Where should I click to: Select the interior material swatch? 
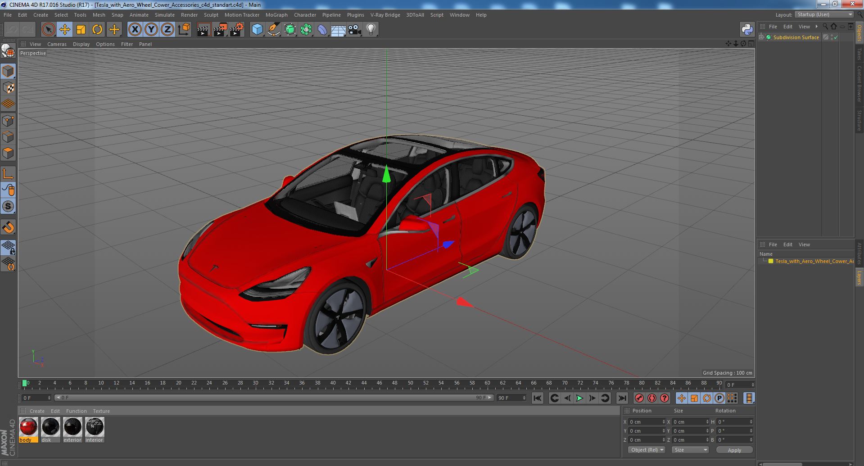point(95,430)
